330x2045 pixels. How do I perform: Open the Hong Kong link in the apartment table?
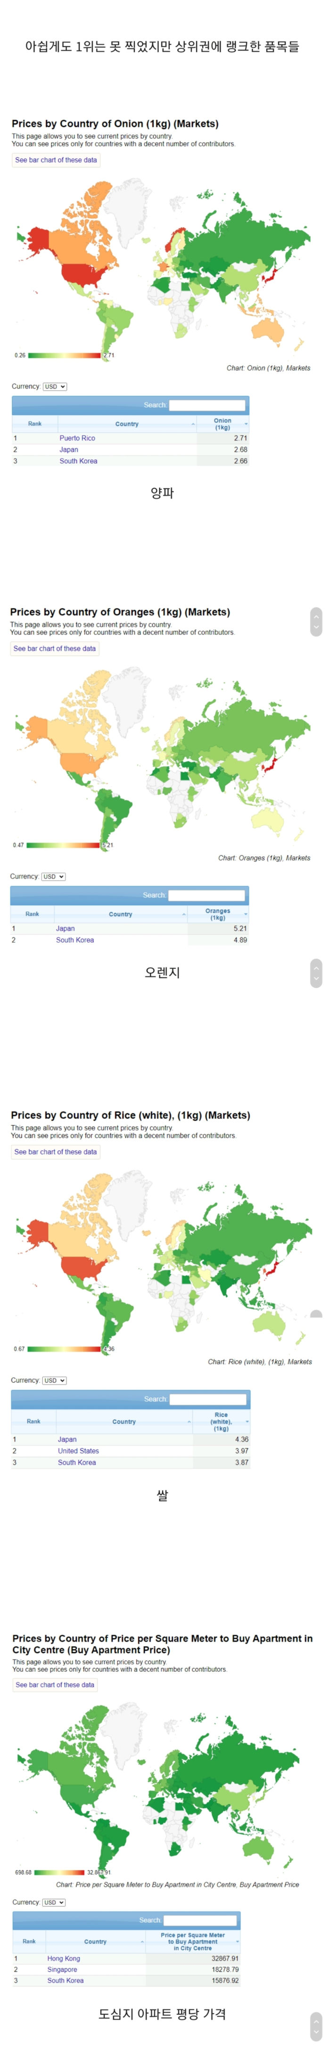pyautogui.click(x=63, y=1959)
